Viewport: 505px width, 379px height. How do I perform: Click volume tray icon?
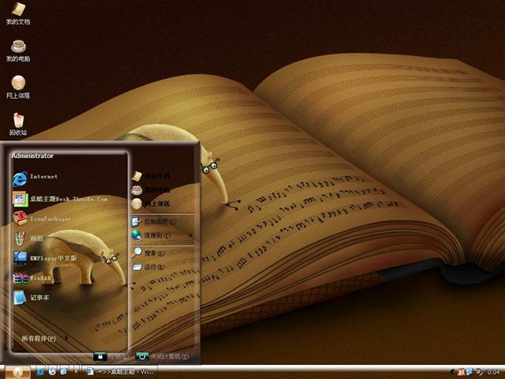coord(479,372)
